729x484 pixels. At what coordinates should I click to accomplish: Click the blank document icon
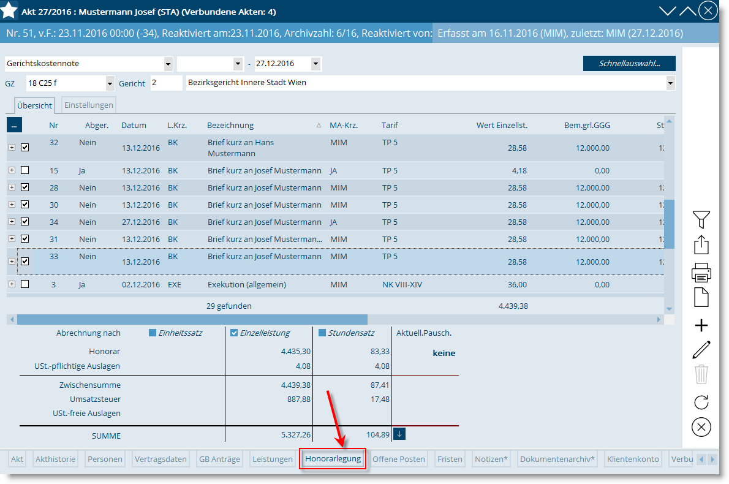(701, 298)
